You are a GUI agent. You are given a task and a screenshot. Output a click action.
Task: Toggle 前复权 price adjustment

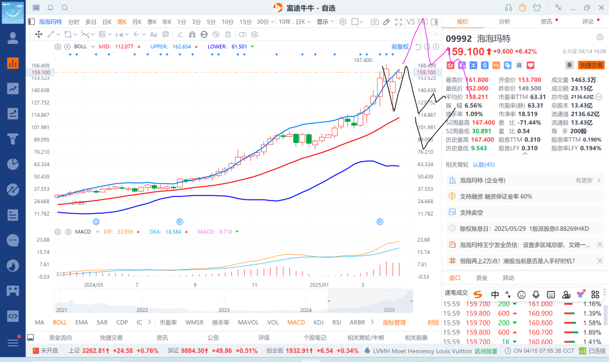click(x=400, y=47)
